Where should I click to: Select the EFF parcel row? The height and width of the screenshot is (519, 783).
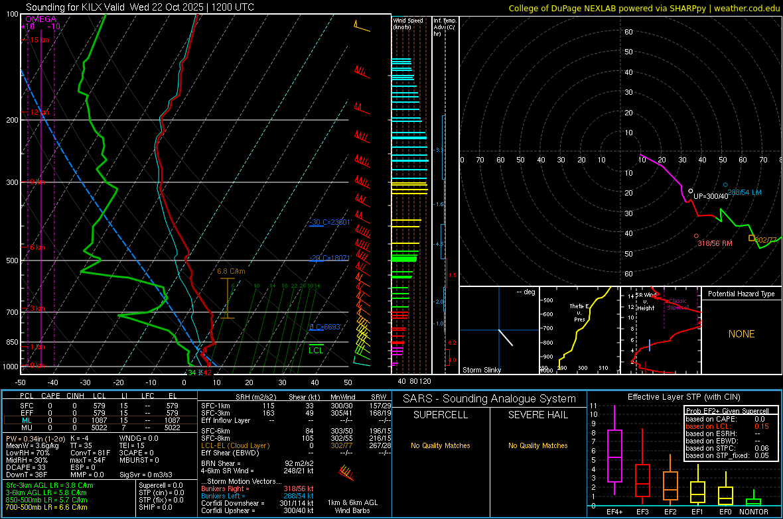[x=100, y=413]
